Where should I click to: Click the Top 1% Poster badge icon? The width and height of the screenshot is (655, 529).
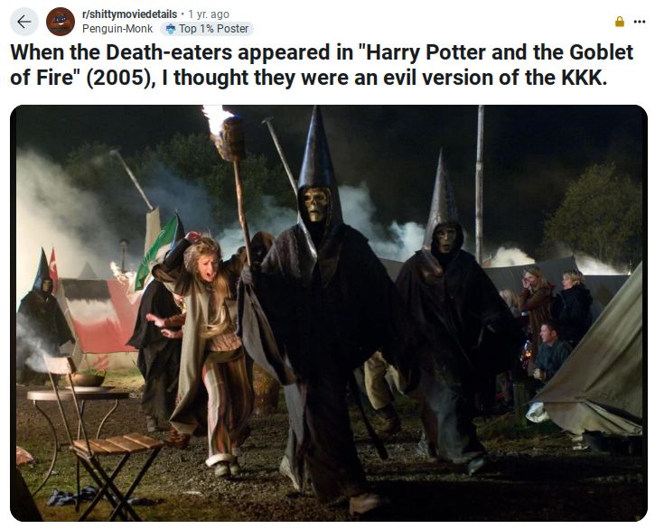click(x=171, y=29)
